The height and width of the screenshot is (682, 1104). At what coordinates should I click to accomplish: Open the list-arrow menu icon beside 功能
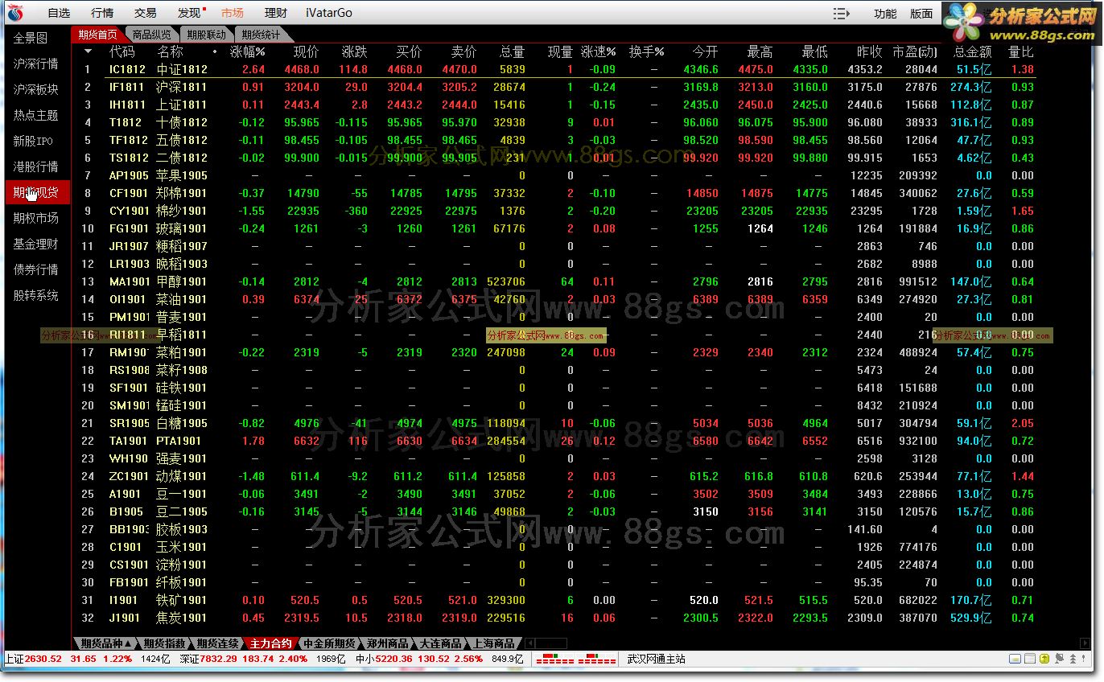(842, 14)
